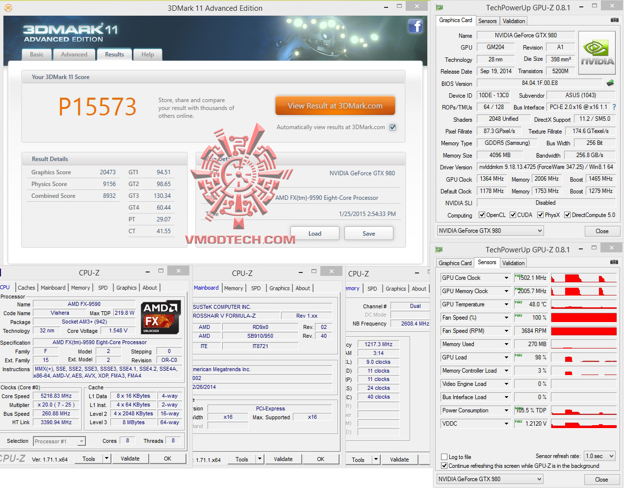This screenshot has height=488, width=624.
Task: Open About tab in rightmost CPU-Z window
Action: coord(419,289)
